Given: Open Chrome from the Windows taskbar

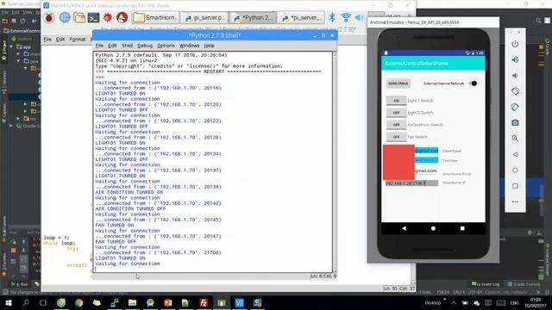Looking at the screenshot, I should (x=78, y=302).
